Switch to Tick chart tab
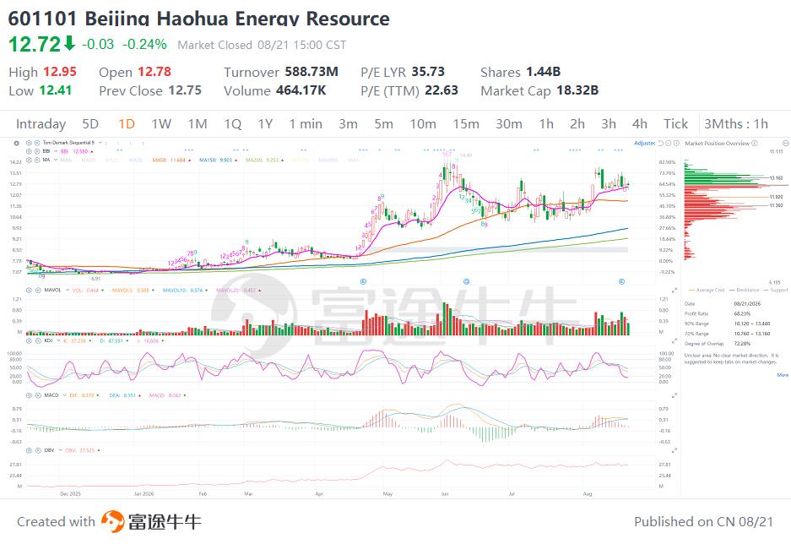 pyautogui.click(x=676, y=124)
